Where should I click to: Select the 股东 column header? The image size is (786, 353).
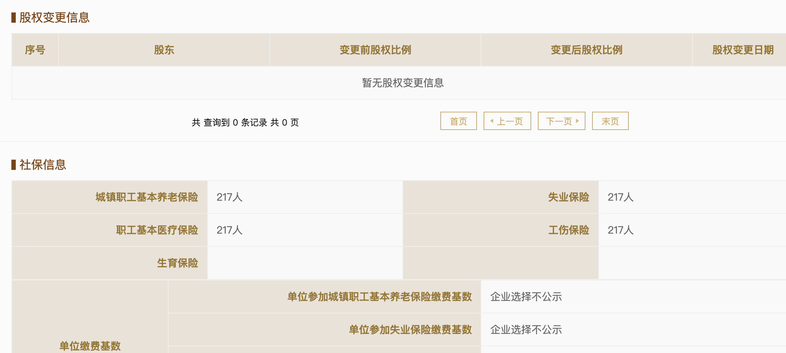[164, 50]
